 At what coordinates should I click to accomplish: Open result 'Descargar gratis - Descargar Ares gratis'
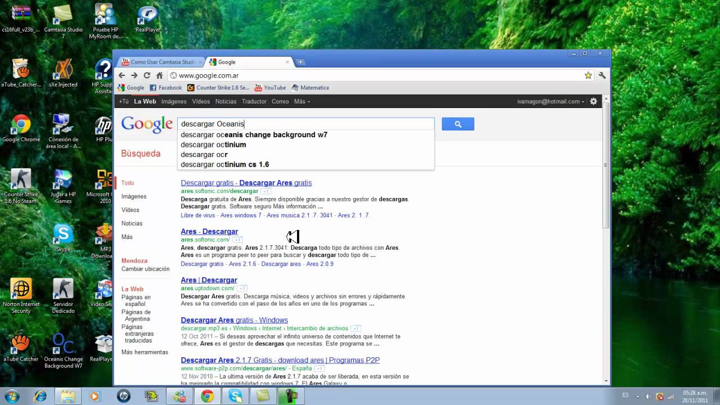click(246, 183)
